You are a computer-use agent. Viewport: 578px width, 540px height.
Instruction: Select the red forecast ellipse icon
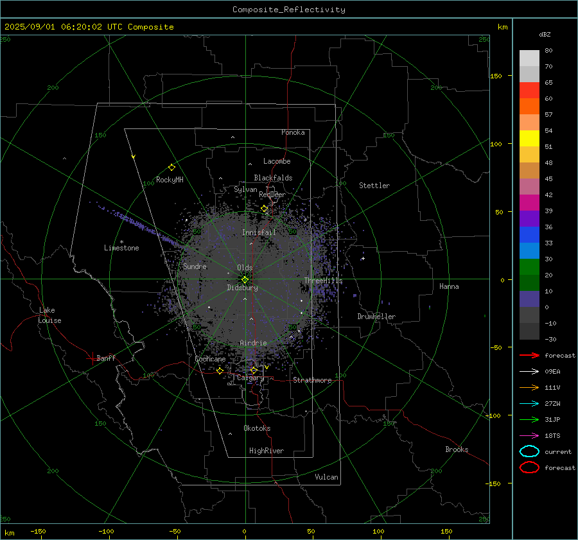tap(529, 467)
